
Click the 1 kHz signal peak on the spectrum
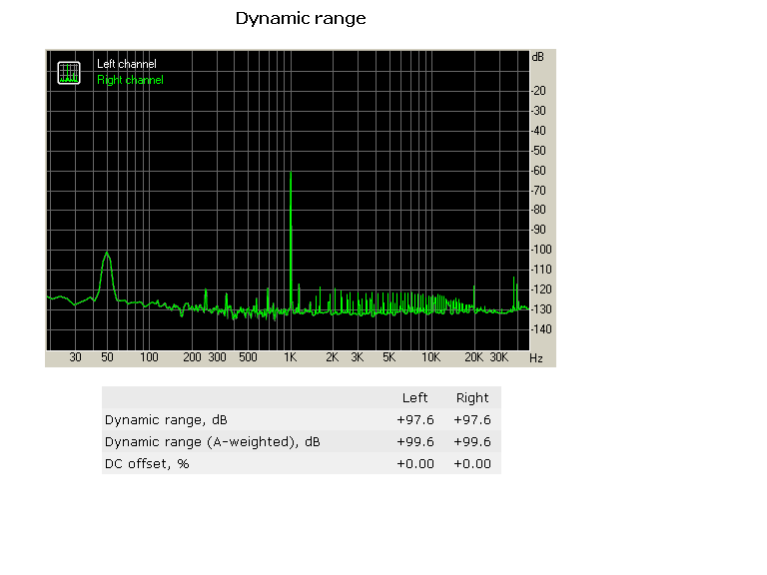(291, 173)
